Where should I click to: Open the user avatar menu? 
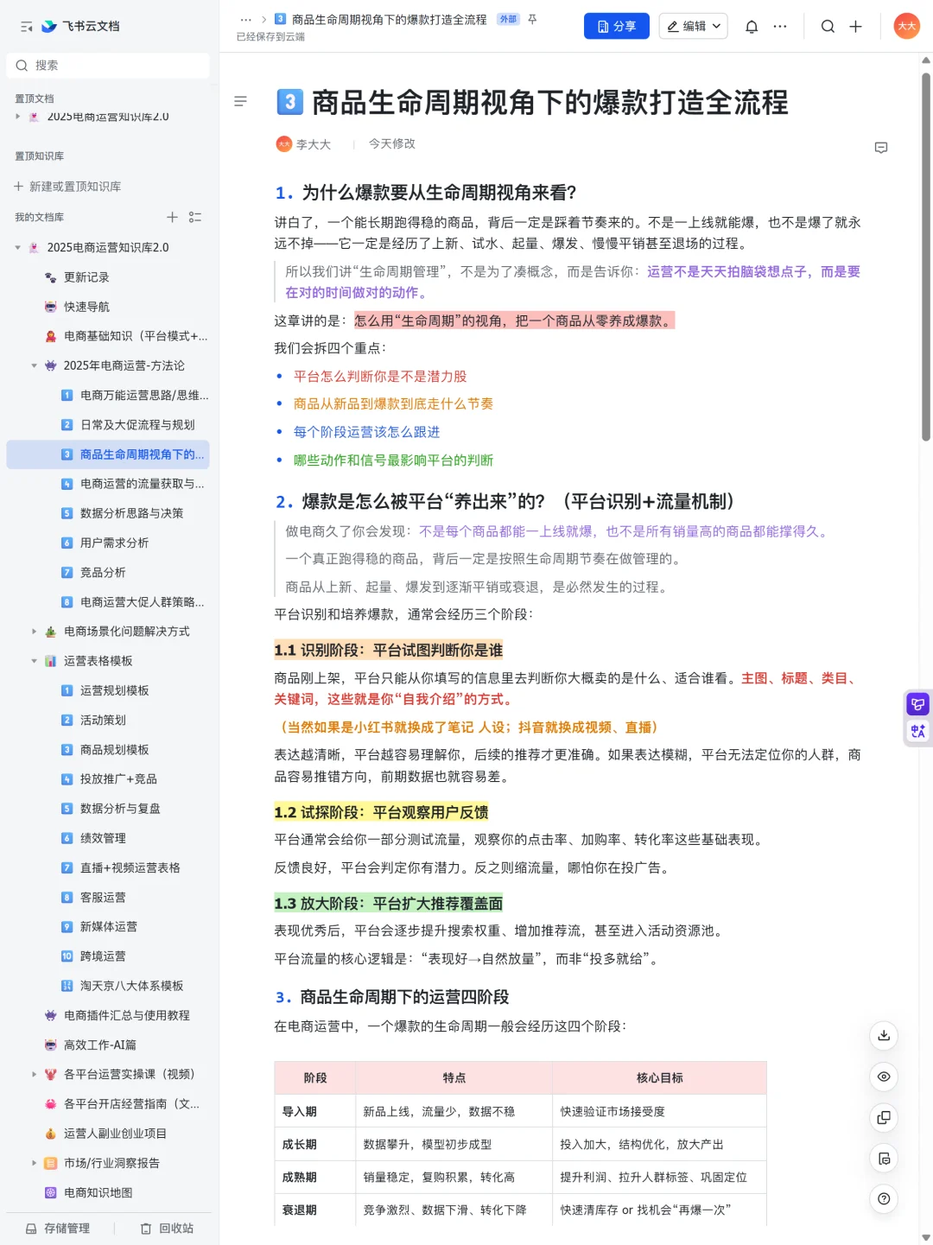click(x=906, y=26)
